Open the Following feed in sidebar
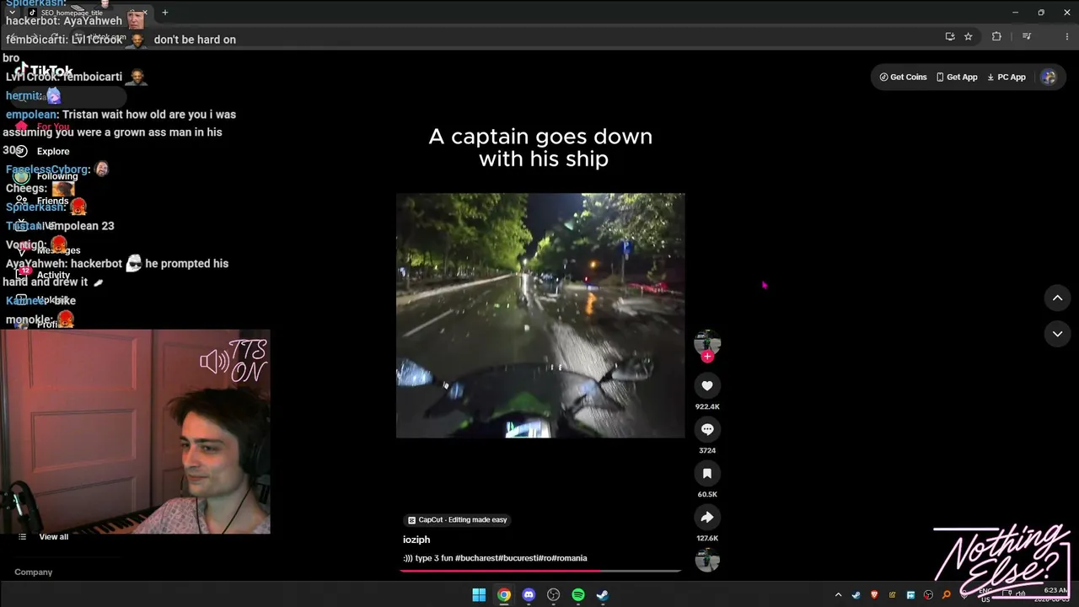 tap(46, 176)
